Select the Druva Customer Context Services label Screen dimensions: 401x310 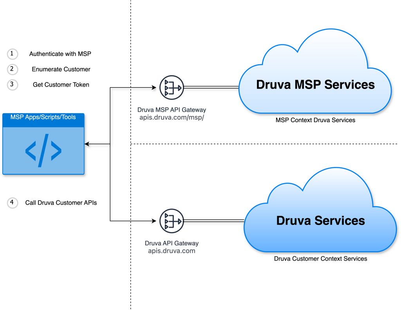tap(320, 259)
